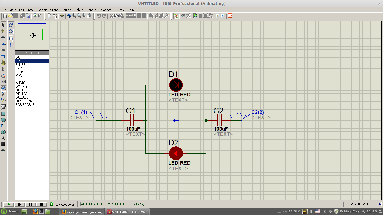Screen dimensions: 383x215
Task: Select SFFM generator in list
Action: 32,72
